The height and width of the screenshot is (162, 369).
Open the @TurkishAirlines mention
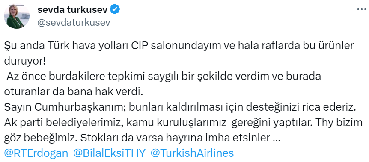[192, 153]
